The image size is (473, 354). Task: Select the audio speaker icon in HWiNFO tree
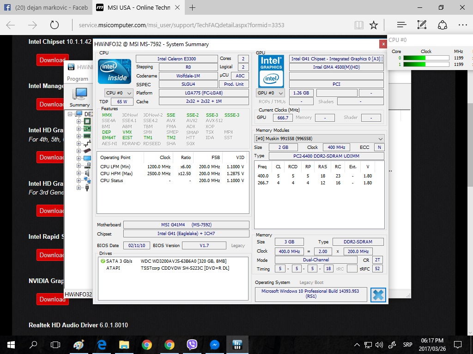(x=87, y=173)
